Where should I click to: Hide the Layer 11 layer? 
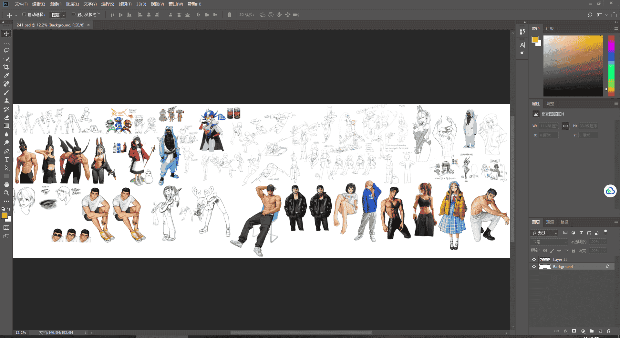click(x=534, y=260)
